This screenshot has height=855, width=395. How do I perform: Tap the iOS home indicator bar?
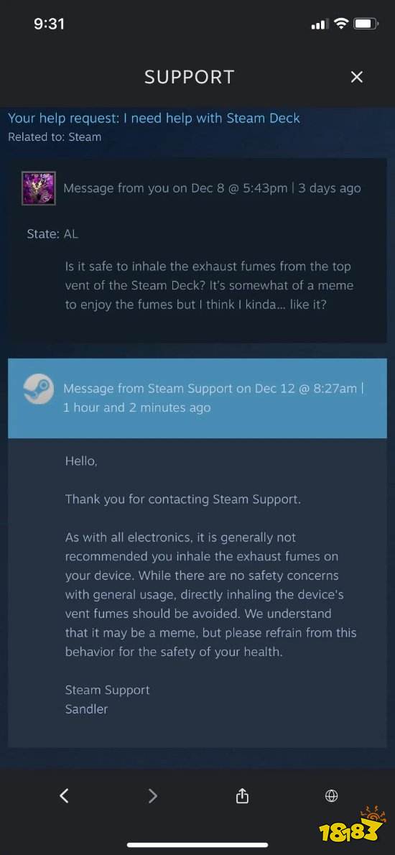coord(197,845)
